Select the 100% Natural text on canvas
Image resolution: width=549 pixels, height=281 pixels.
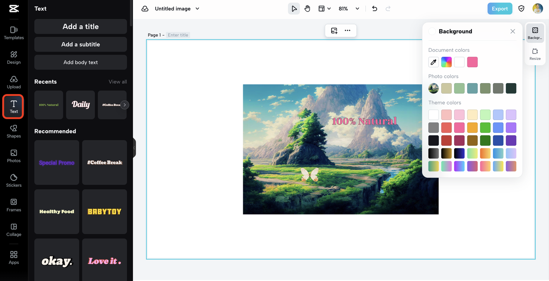click(364, 121)
